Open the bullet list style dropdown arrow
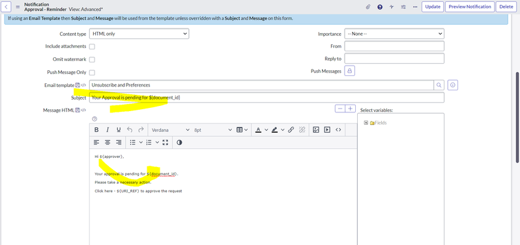This screenshot has width=520, height=245. point(141,142)
